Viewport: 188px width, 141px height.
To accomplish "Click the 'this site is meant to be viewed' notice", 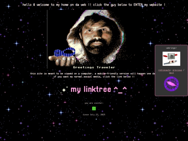I will (x=93, y=73).
